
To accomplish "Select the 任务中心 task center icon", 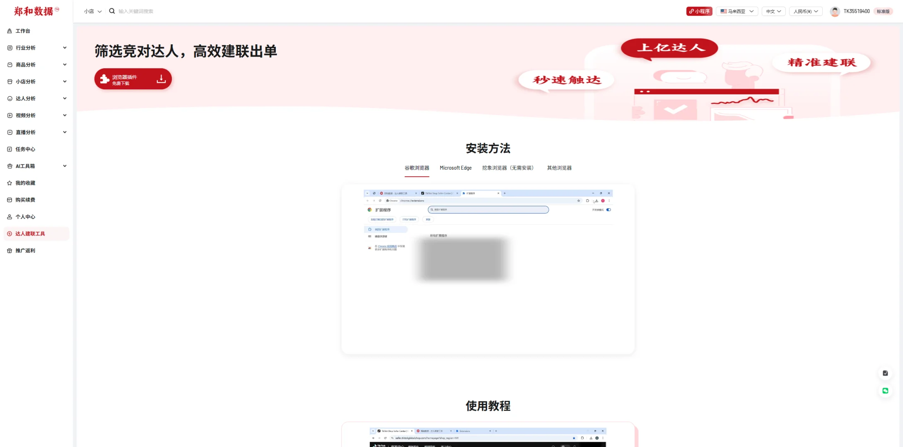I will (x=10, y=149).
